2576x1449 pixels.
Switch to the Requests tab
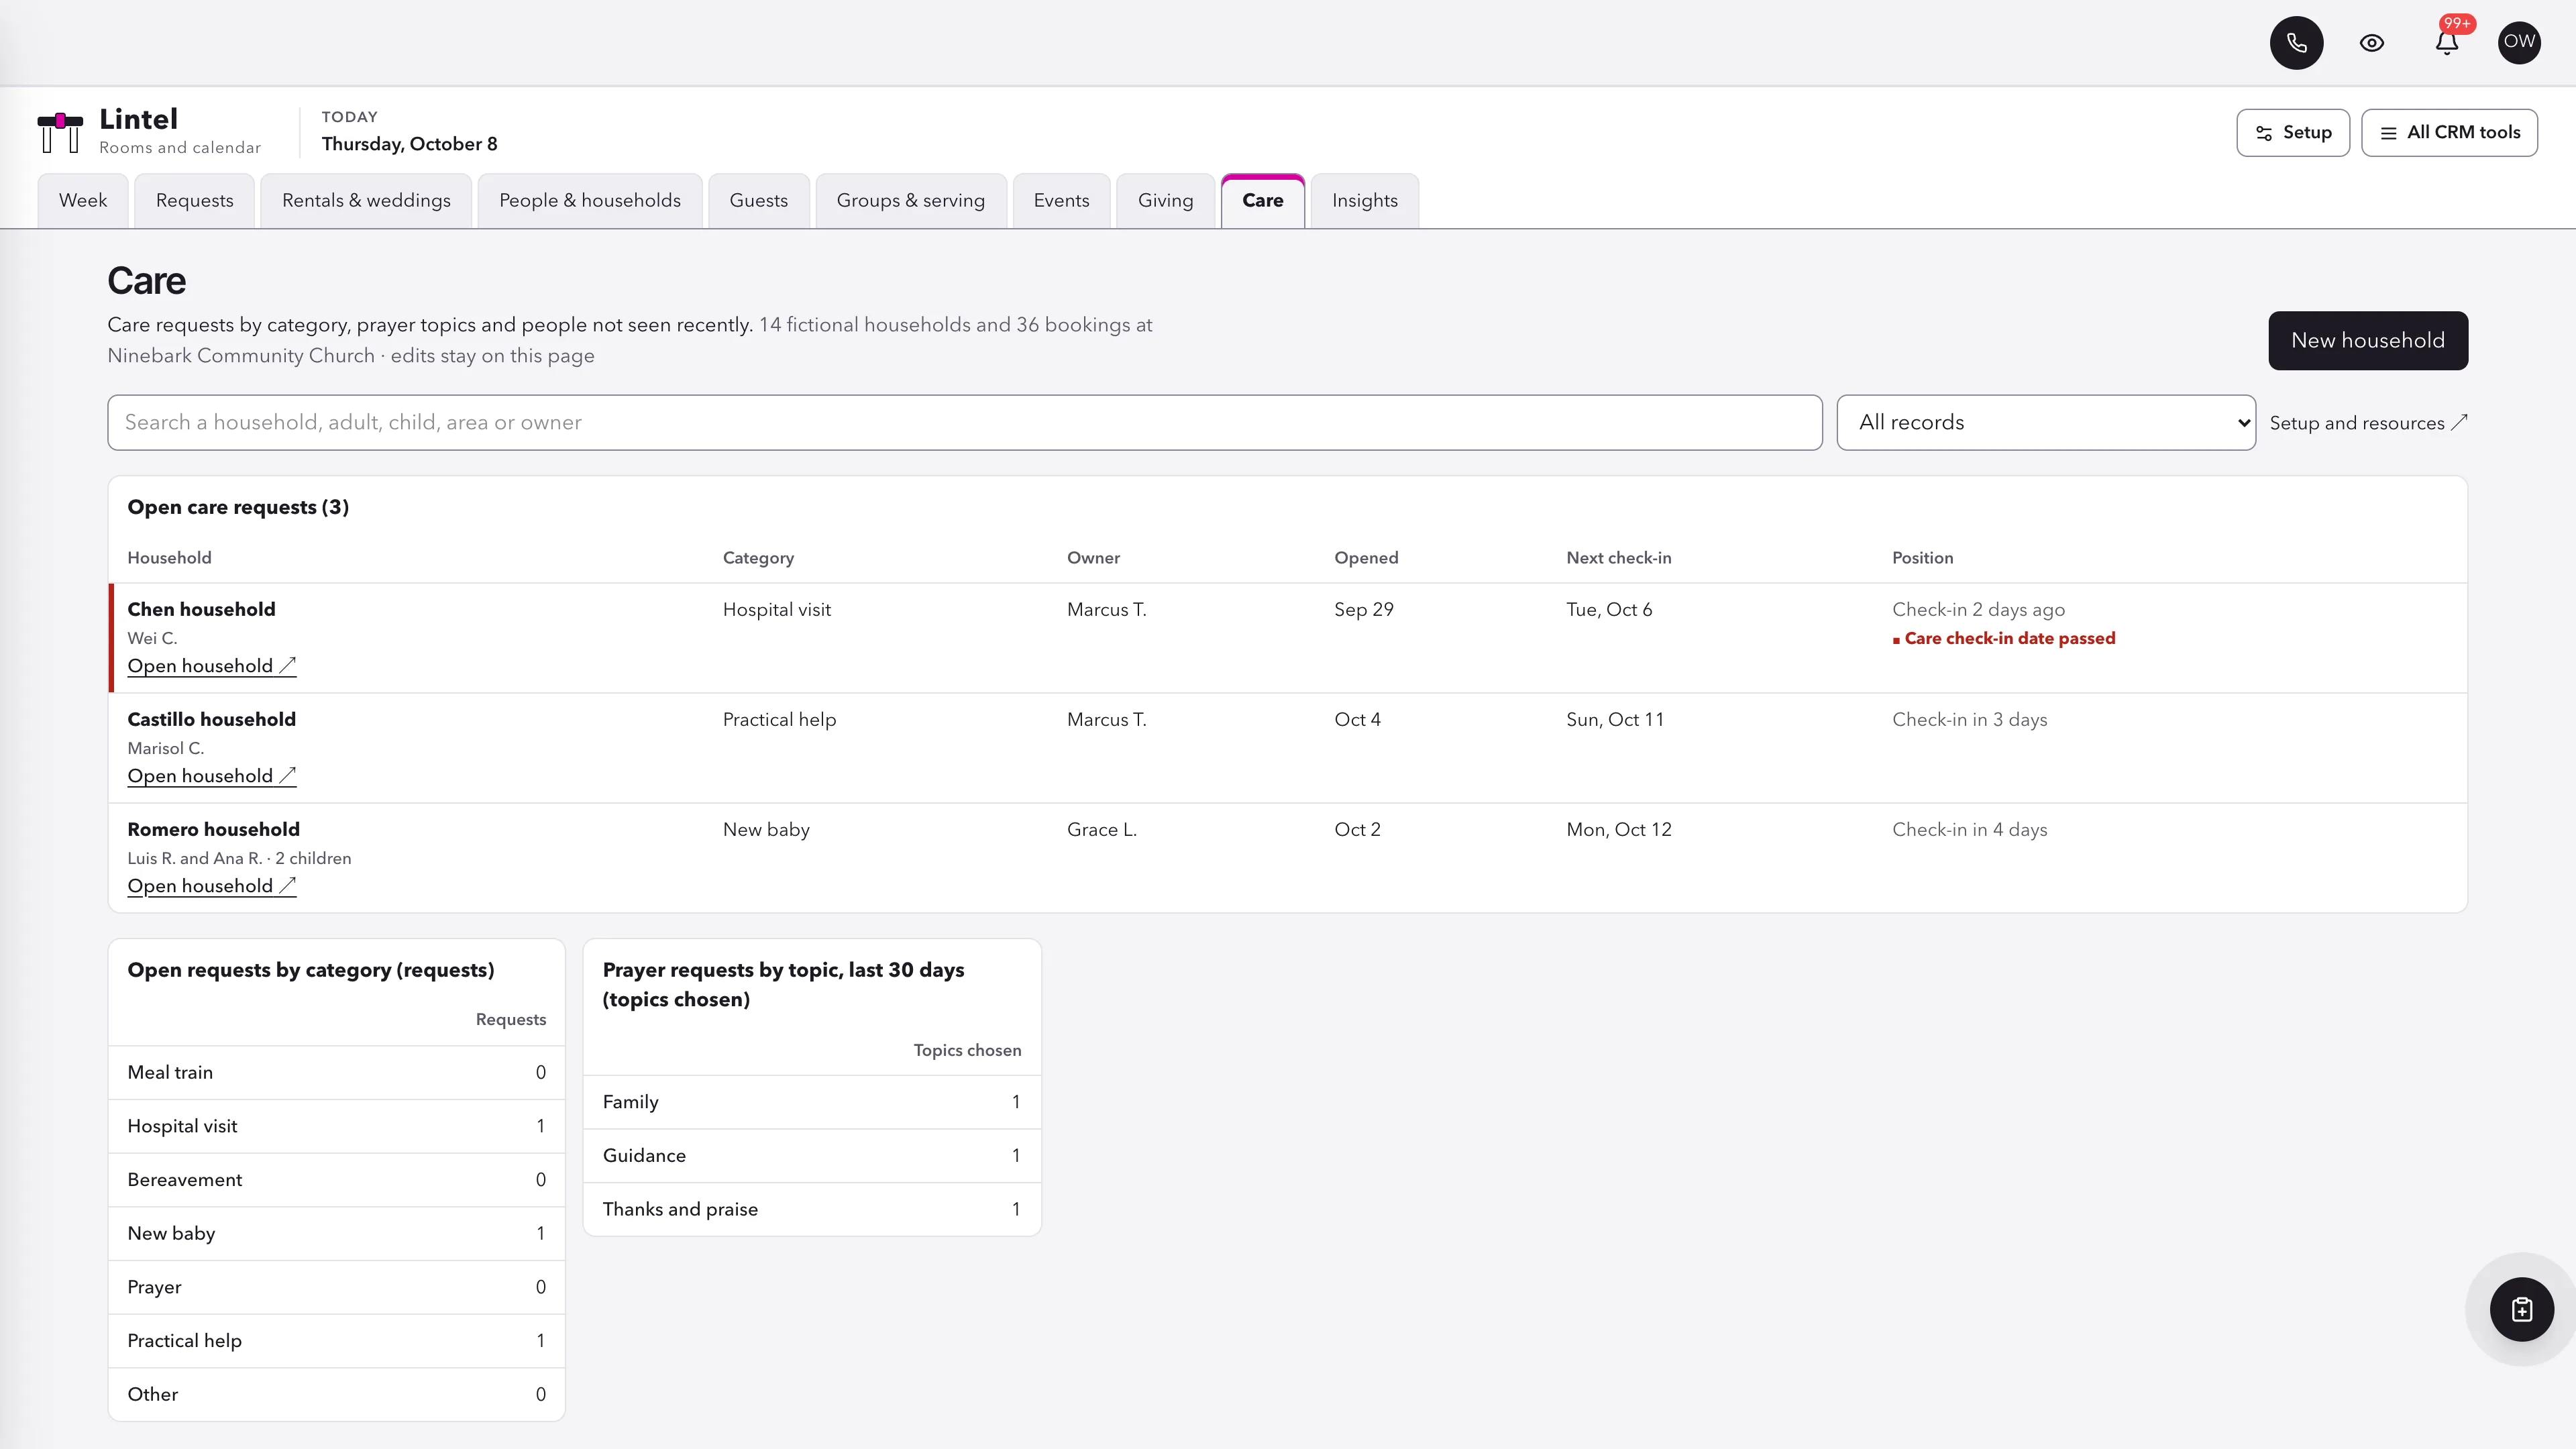194,201
